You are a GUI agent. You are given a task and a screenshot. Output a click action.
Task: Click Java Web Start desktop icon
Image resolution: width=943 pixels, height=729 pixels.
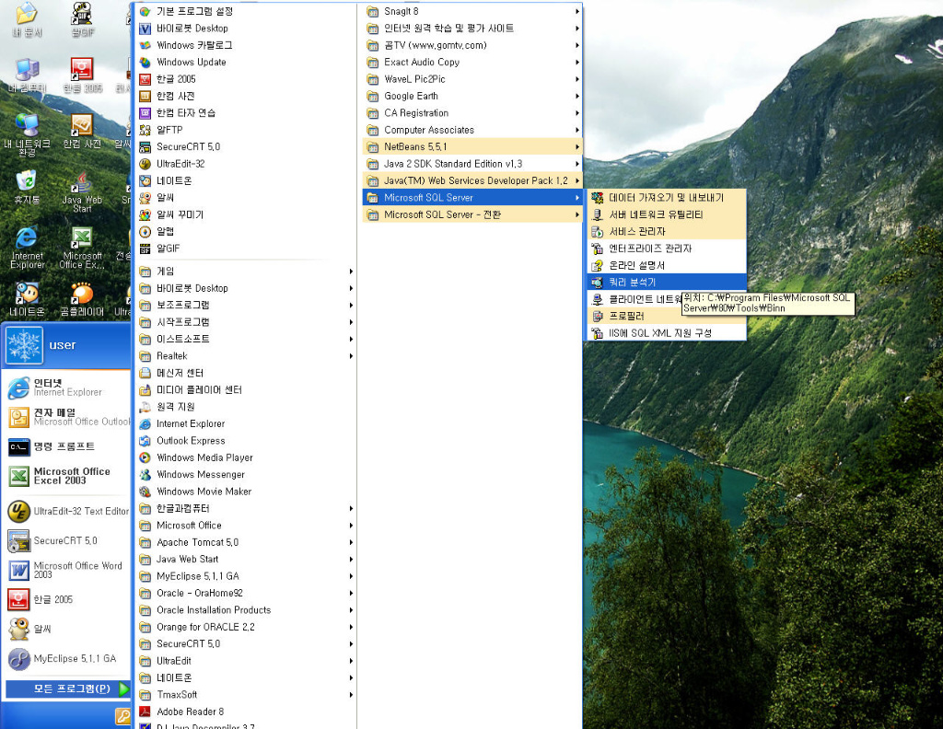point(82,192)
